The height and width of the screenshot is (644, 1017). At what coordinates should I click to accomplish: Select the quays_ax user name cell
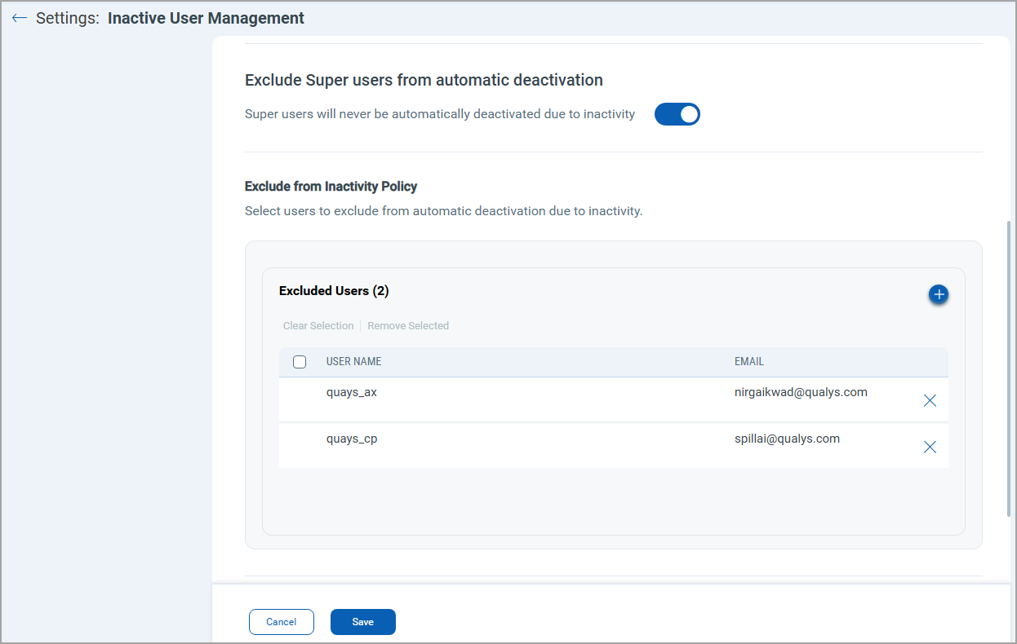[x=352, y=392]
